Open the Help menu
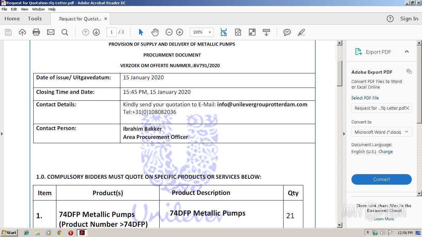 click(52, 9)
